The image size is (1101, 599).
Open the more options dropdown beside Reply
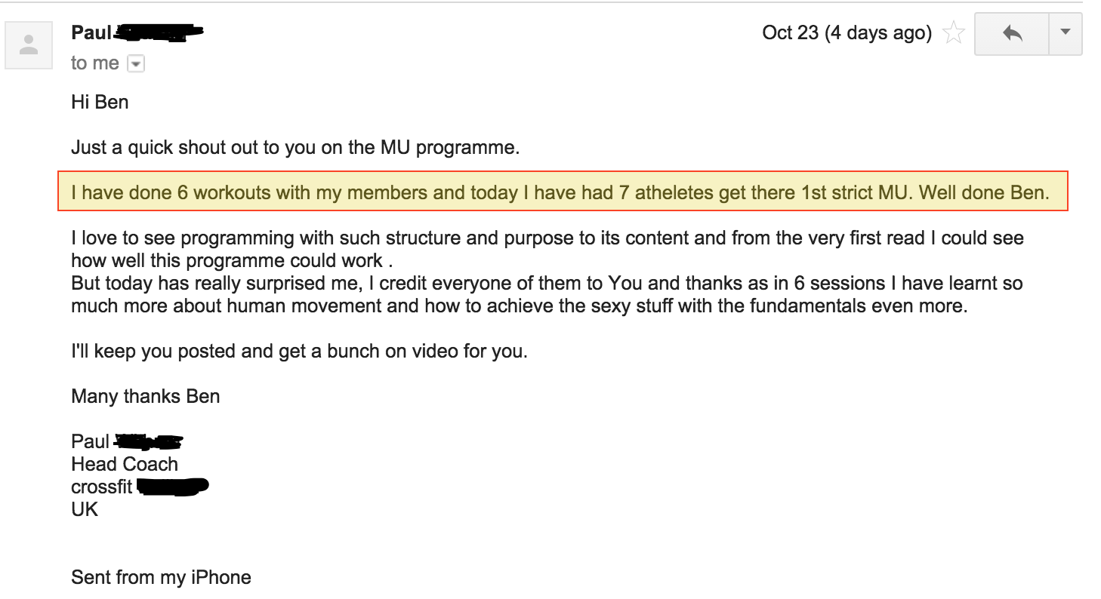click(1066, 34)
